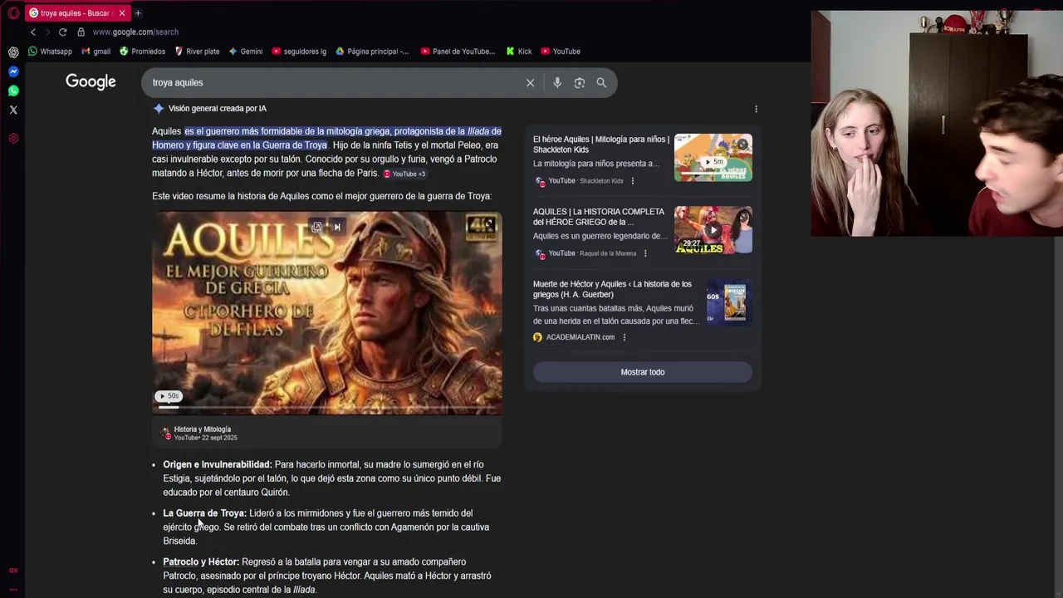Click the ACADEMIALATIN.com source label
Viewport: 1063px width, 598px height.
point(580,337)
